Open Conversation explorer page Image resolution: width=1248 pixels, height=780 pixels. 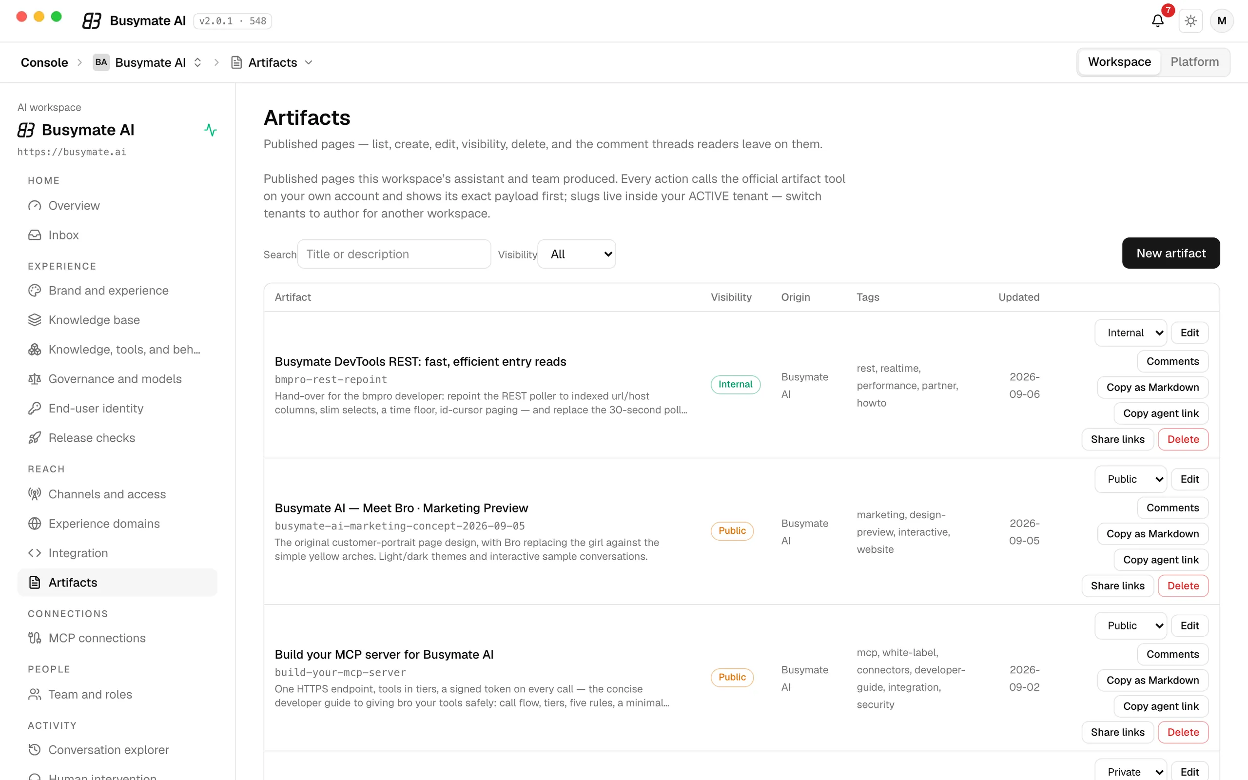pos(117,749)
